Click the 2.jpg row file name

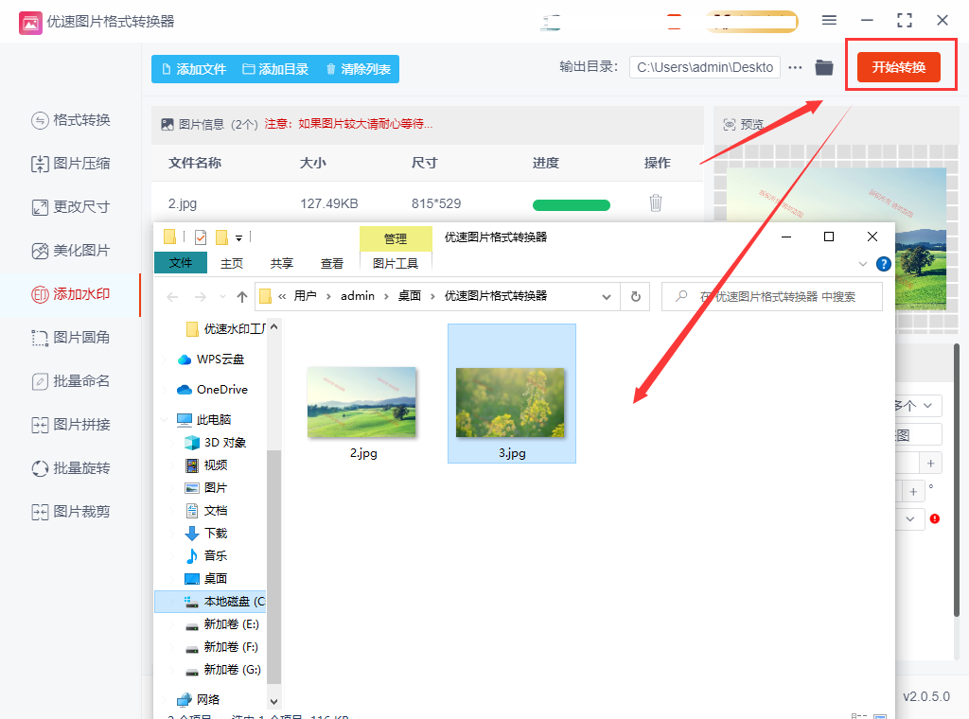coord(183,203)
